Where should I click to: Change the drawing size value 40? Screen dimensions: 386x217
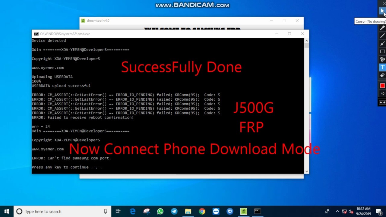coord(382,94)
